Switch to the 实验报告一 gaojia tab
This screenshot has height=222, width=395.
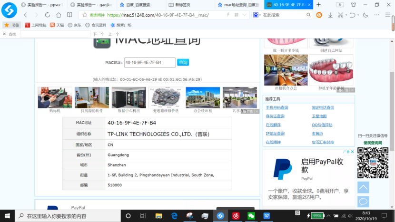91,5
